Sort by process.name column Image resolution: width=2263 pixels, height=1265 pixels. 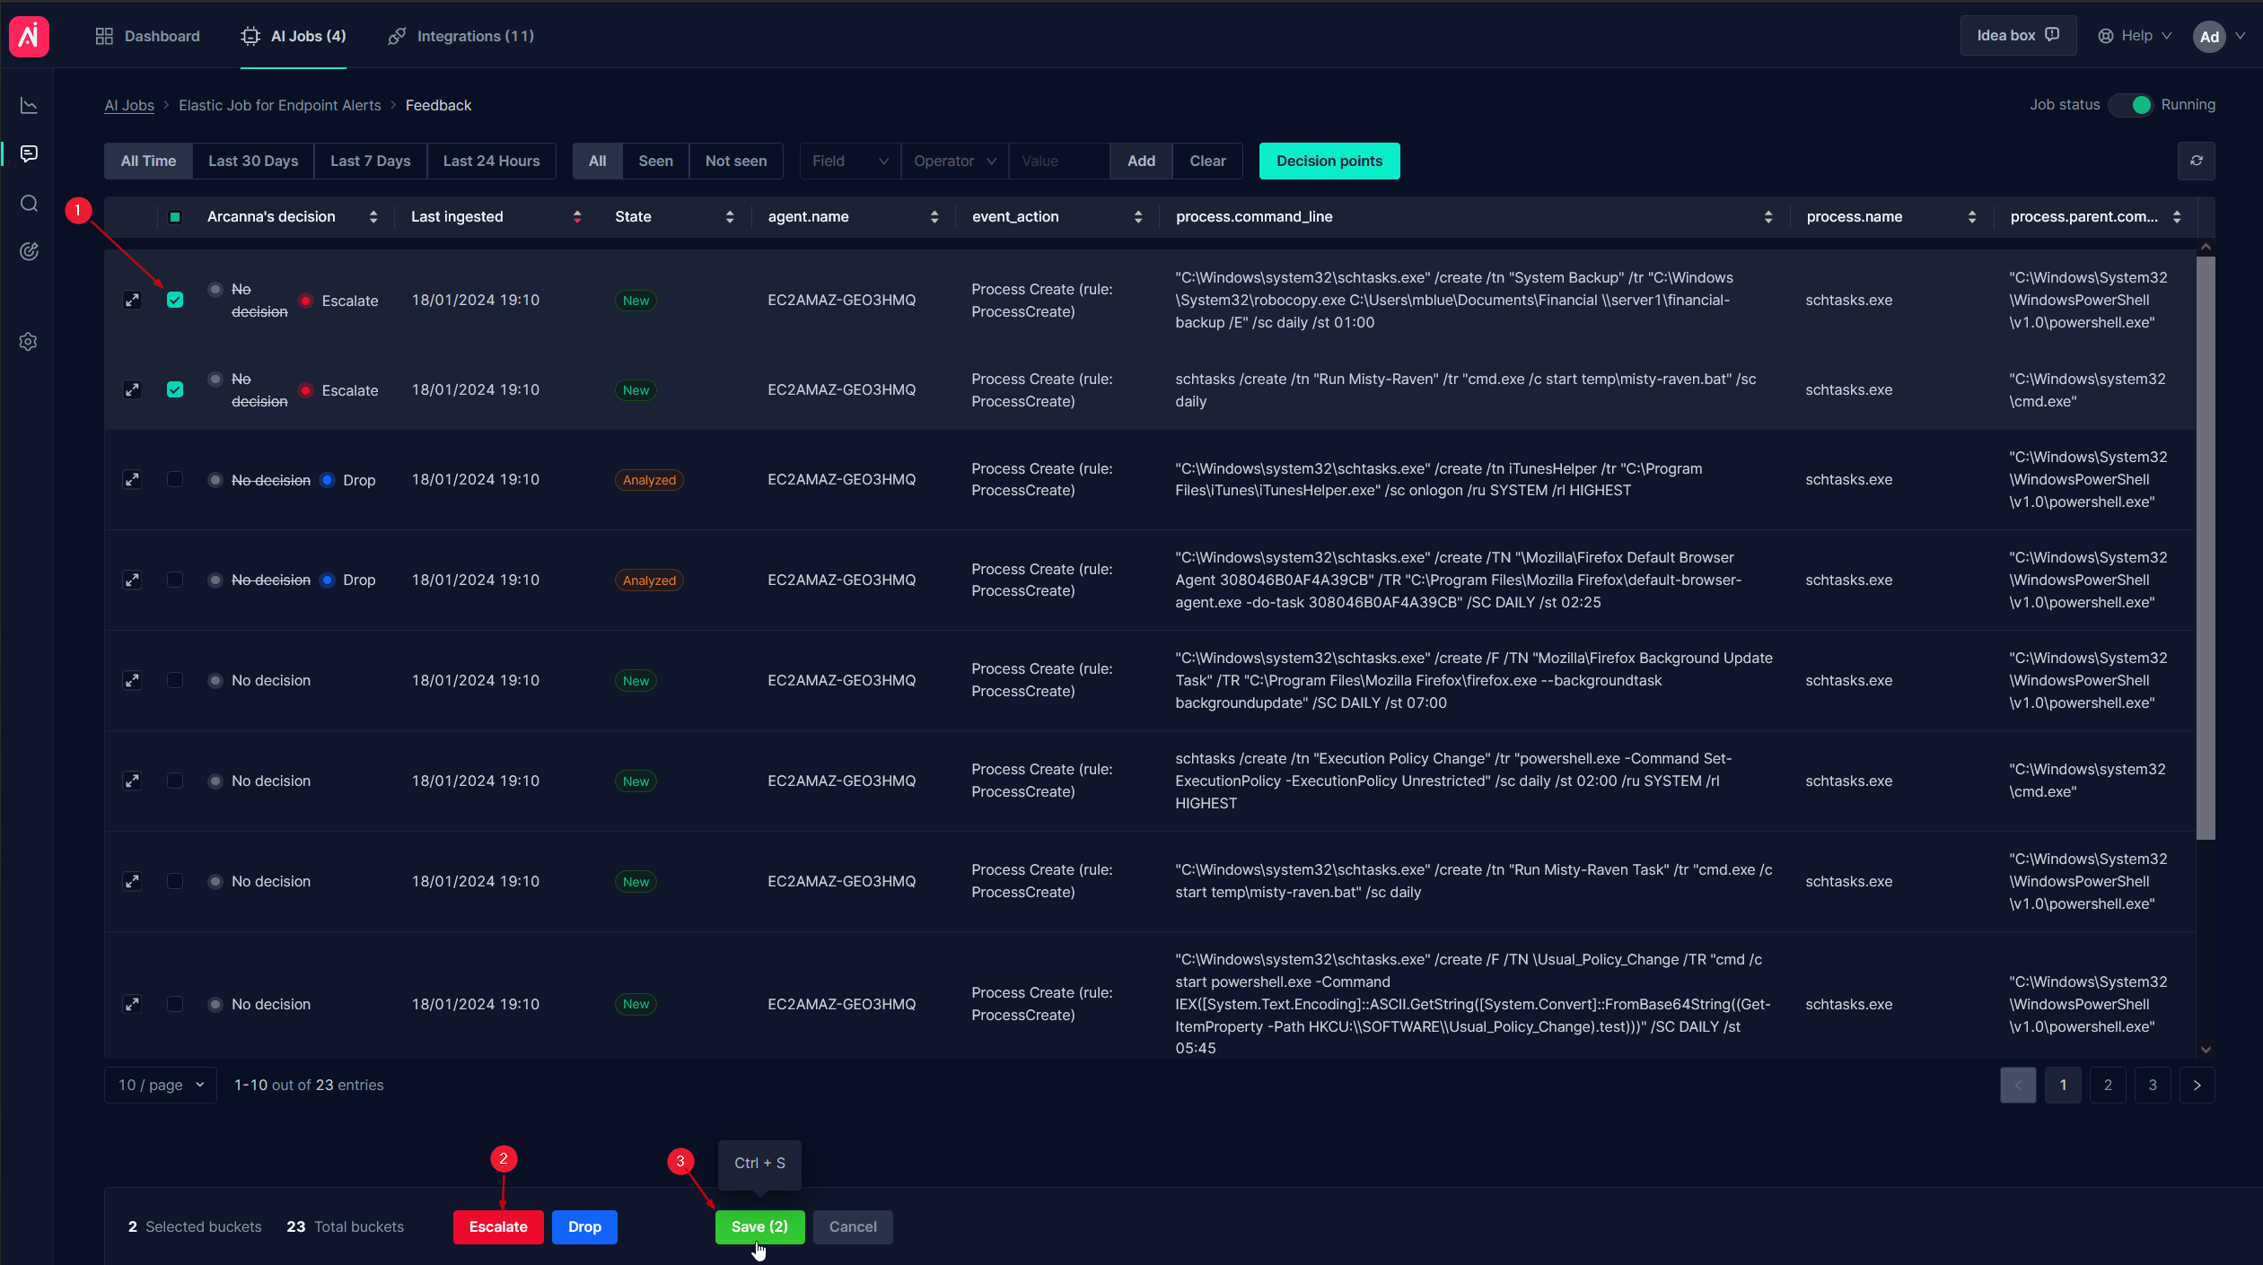(x=1972, y=217)
